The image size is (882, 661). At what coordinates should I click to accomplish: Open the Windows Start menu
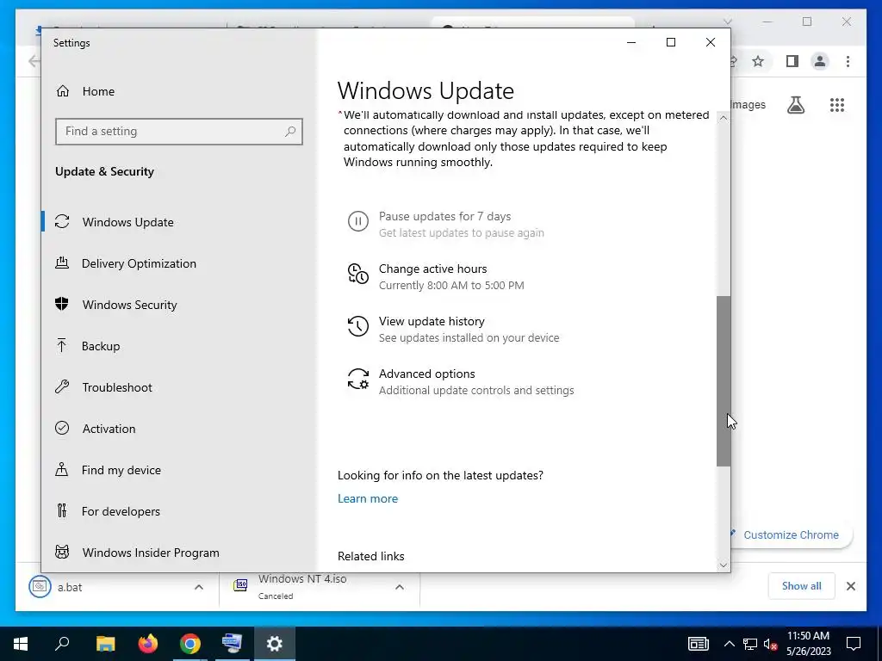click(x=21, y=644)
